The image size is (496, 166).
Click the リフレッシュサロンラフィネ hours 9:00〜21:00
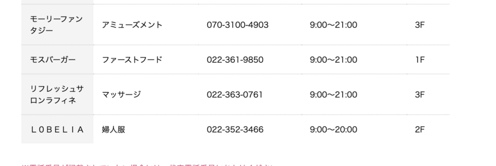click(x=333, y=95)
